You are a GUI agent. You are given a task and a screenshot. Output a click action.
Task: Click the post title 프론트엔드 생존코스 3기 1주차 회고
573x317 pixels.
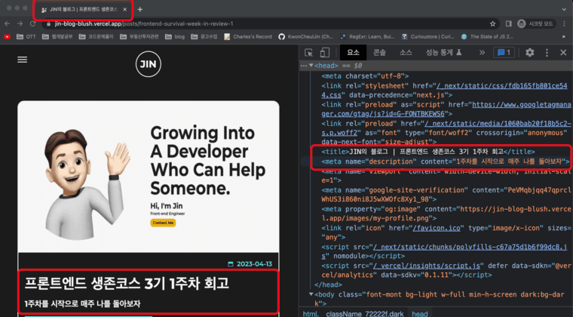(127, 283)
